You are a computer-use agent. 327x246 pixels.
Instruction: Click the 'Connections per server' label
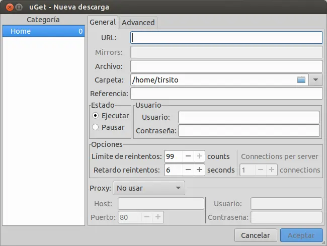(279, 156)
